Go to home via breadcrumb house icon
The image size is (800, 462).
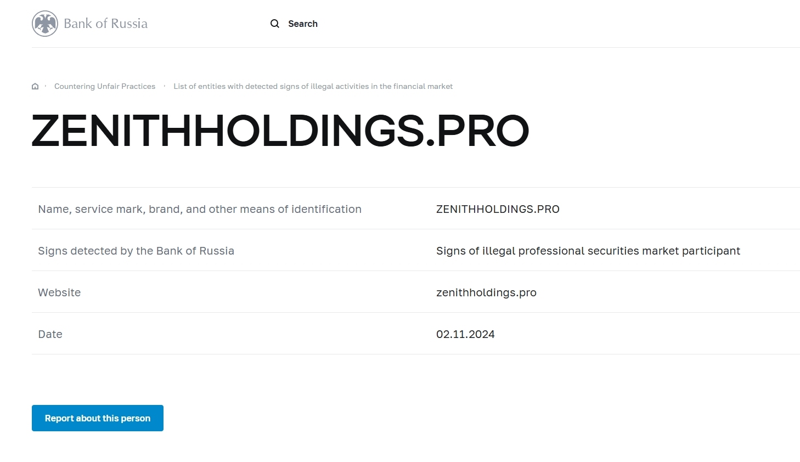tap(35, 86)
